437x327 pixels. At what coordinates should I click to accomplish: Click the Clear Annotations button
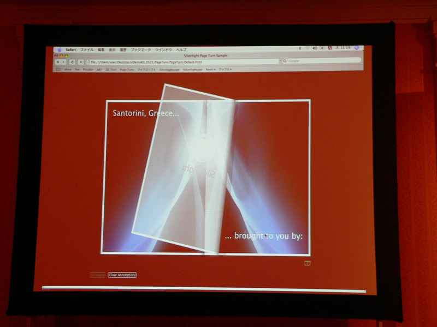122,275
